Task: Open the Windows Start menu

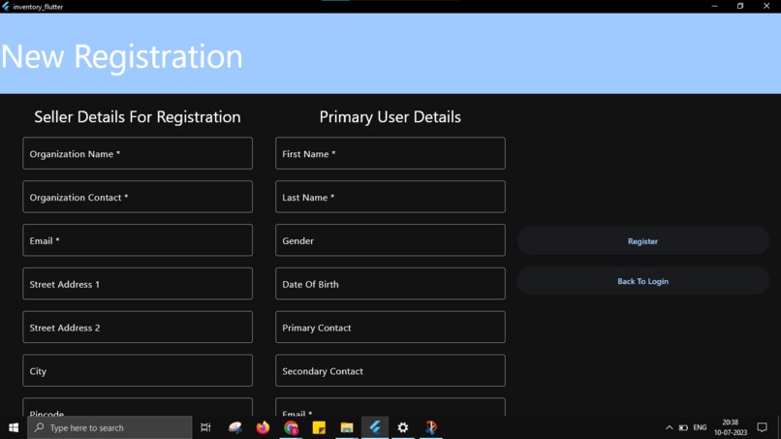Action: click(x=14, y=427)
